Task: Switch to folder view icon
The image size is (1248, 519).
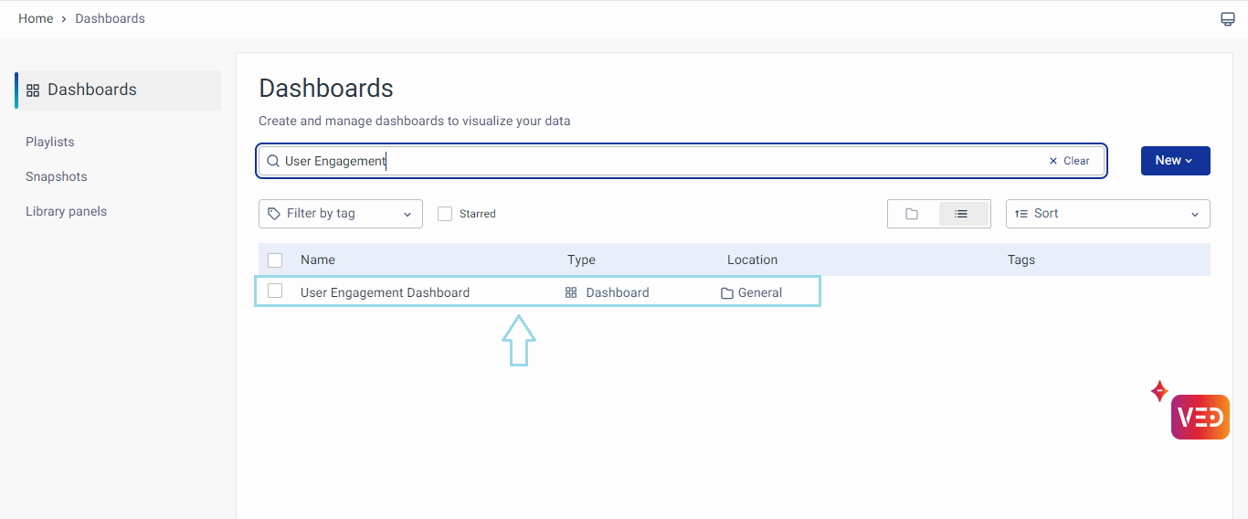Action: tap(912, 214)
